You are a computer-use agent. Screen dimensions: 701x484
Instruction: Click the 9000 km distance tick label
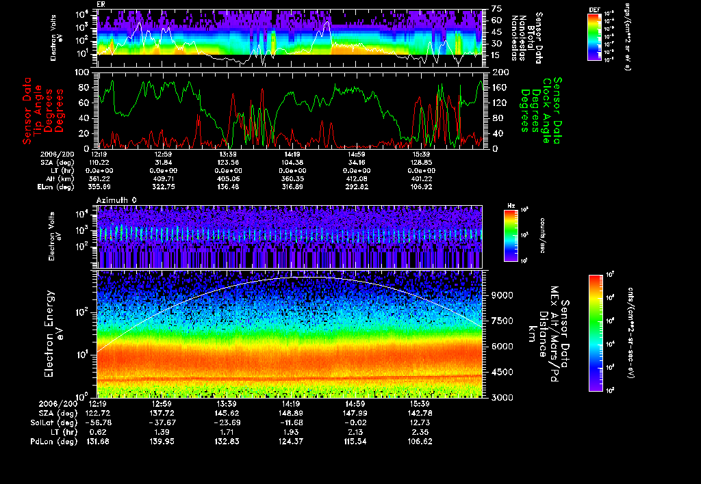click(502, 295)
